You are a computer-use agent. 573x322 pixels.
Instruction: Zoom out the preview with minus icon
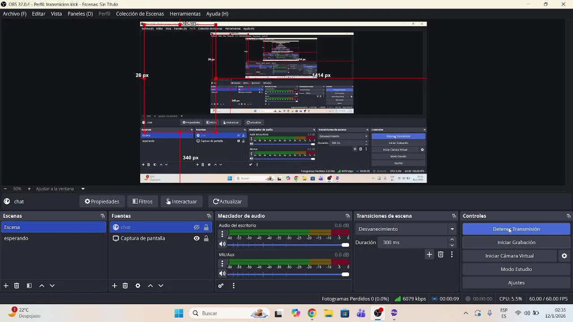point(5,189)
